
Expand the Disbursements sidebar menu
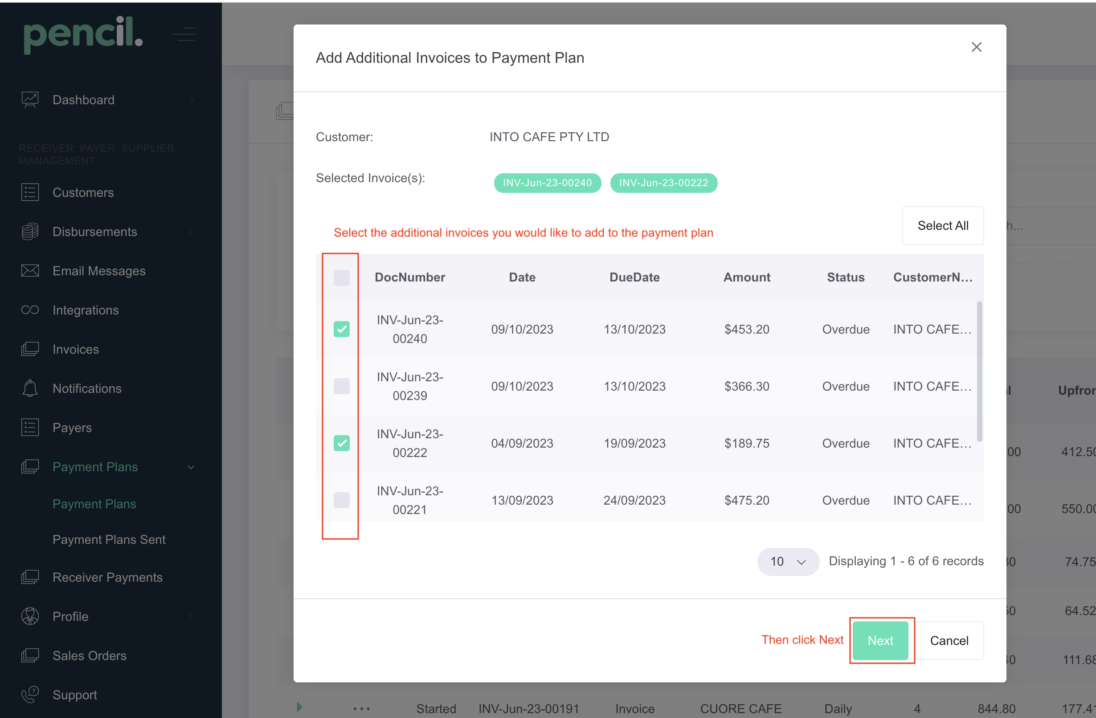tap(95, 232)
